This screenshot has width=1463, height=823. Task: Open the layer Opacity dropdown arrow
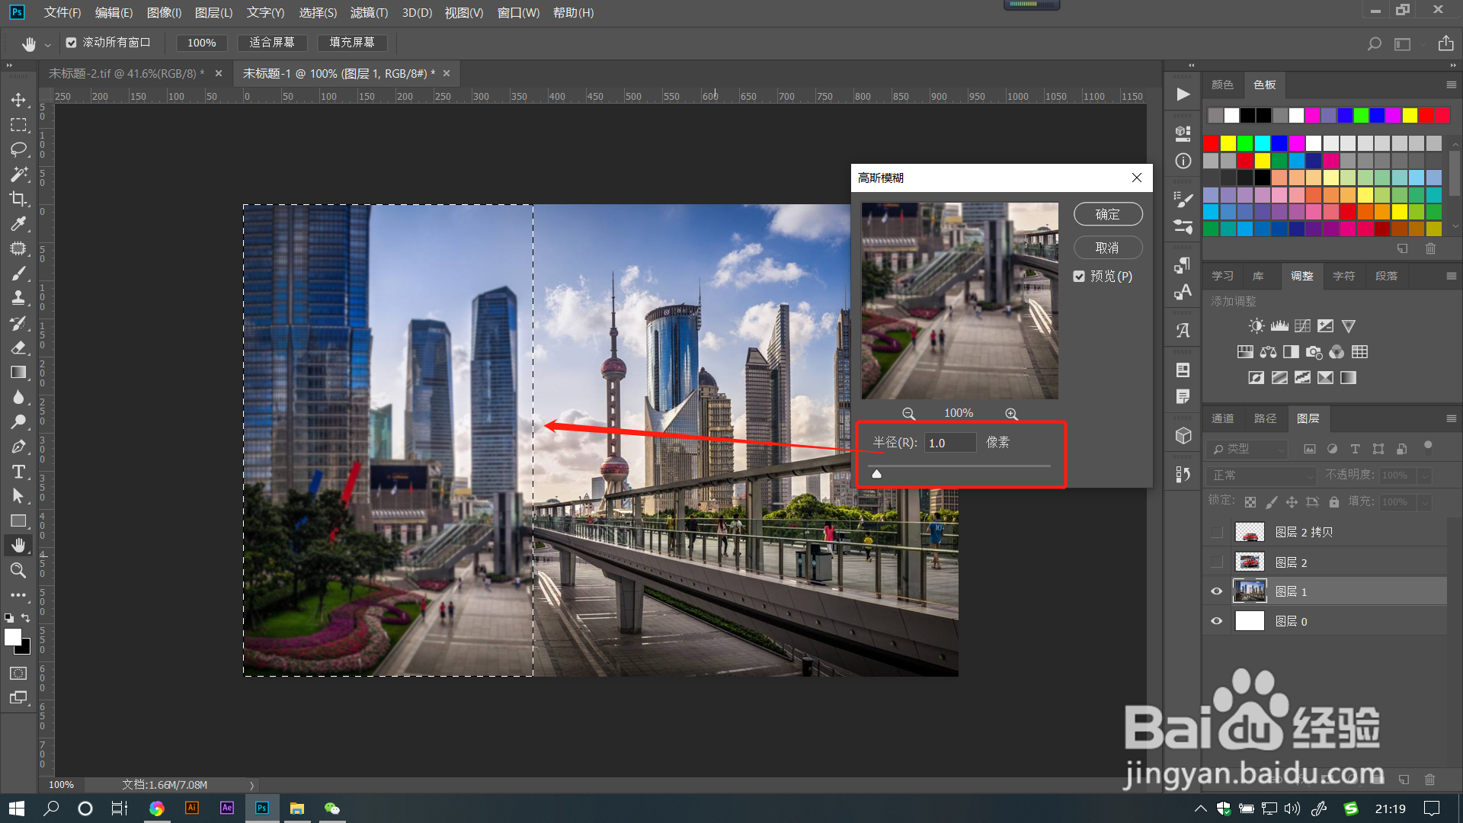click(x=1424, y=476)
